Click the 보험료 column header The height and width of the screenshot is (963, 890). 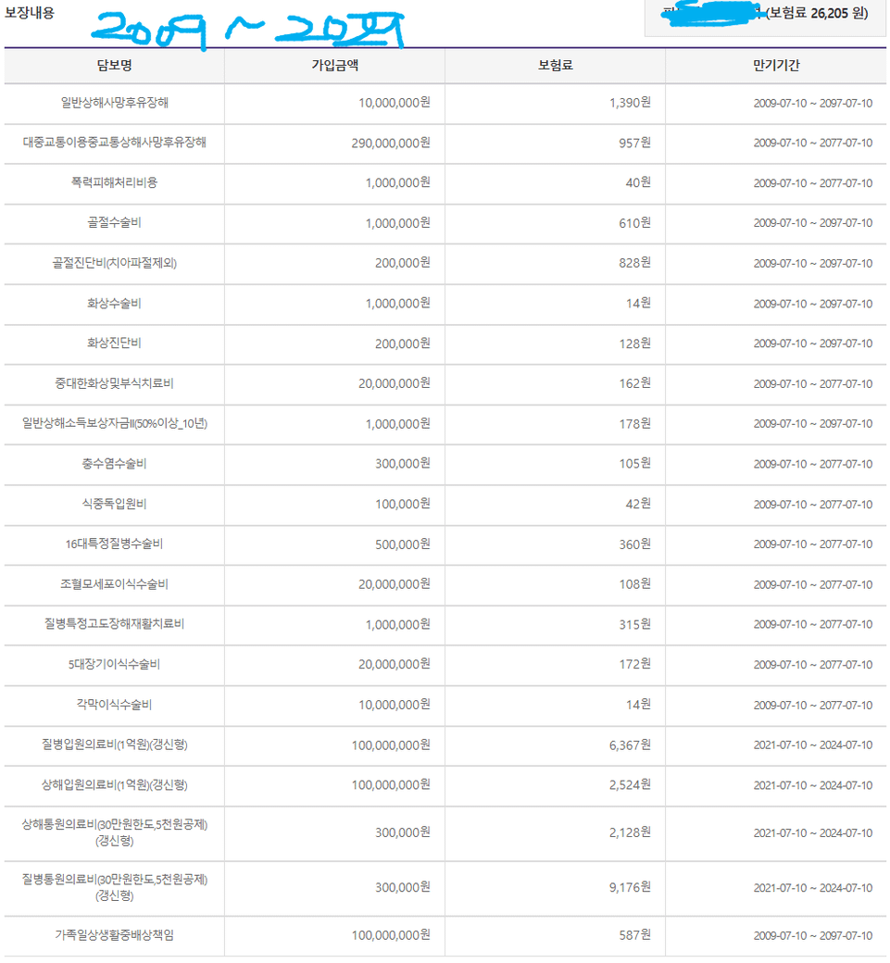[x=555, y=66]
